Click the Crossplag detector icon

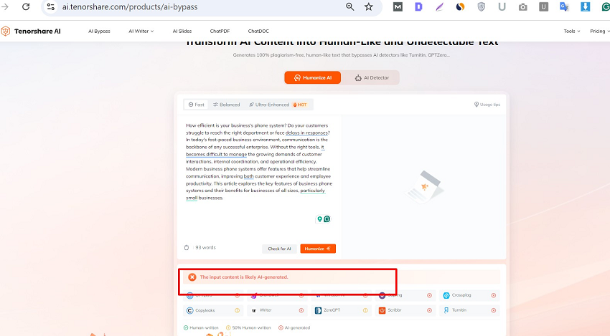pyautogui.click(x=446, y=295)
